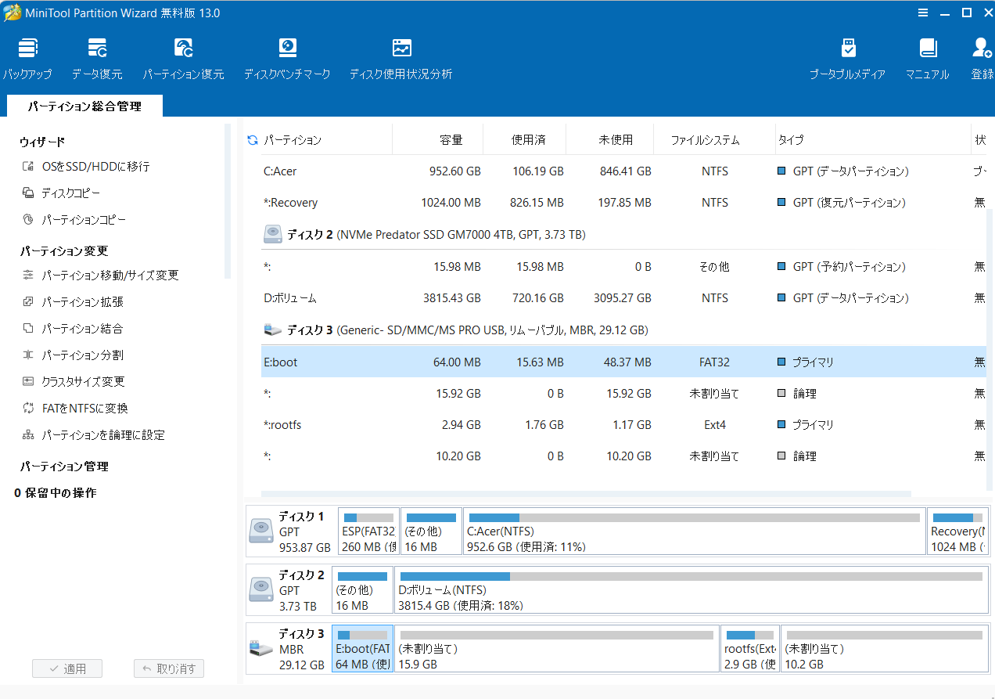Open the hamburger menu in title bar

tap(923, 13)
